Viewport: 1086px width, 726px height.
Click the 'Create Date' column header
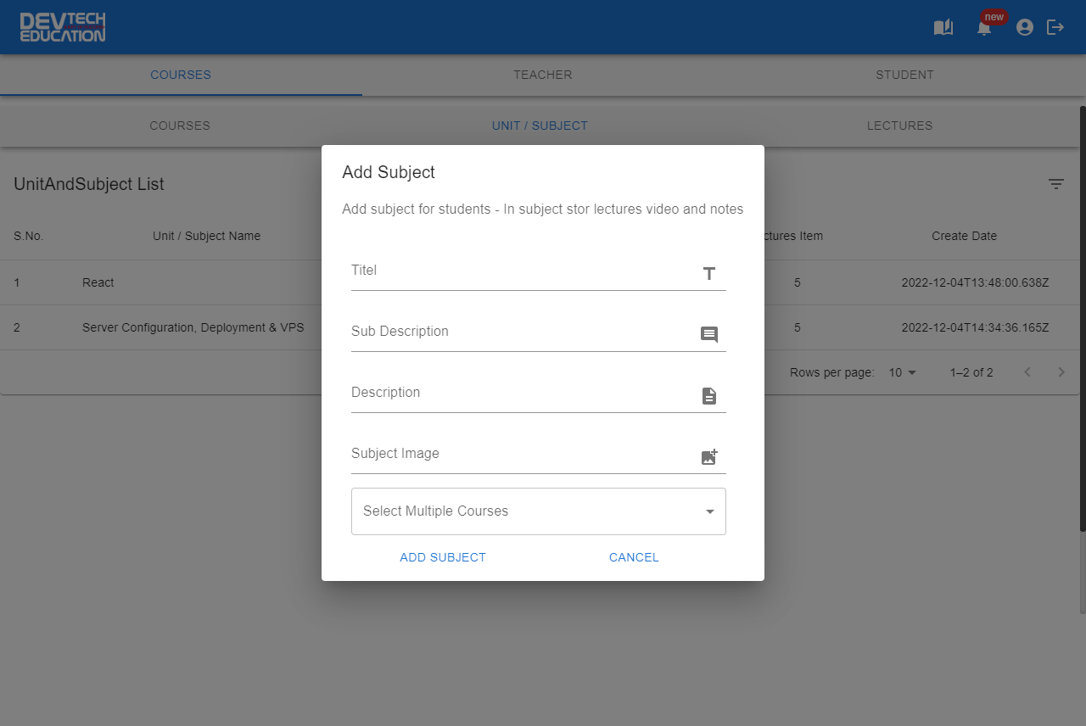[964, 236]
